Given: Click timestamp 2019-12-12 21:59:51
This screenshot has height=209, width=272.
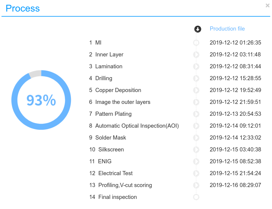Looking at the screenshot, I should click(x=235, y=102).
